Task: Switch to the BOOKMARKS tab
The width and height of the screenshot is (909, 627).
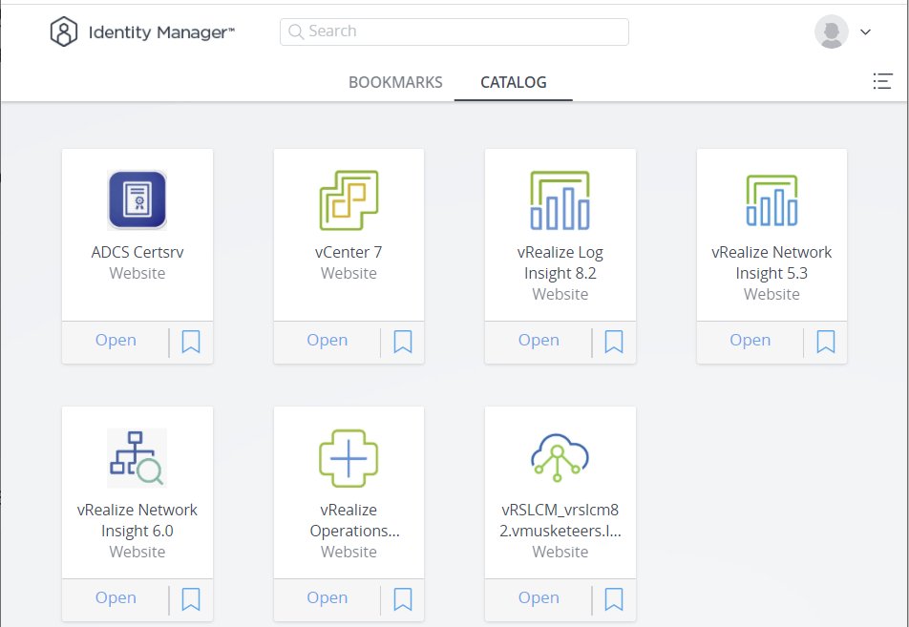Action: click(x=395, y=82)
